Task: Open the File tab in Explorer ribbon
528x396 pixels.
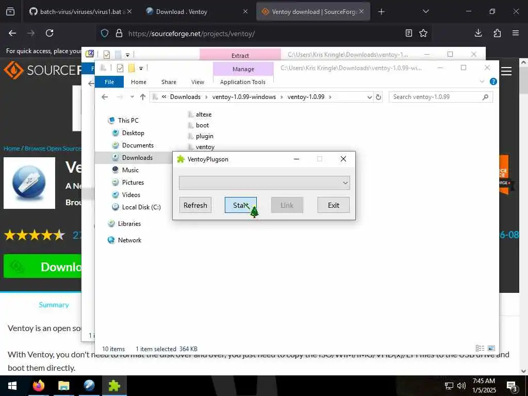Action: click(x=109, y=82)
